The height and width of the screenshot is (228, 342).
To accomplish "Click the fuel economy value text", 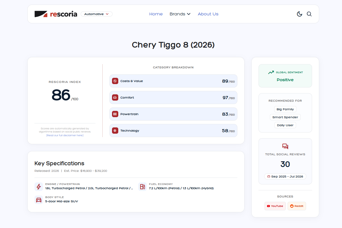I will (181, 188).
